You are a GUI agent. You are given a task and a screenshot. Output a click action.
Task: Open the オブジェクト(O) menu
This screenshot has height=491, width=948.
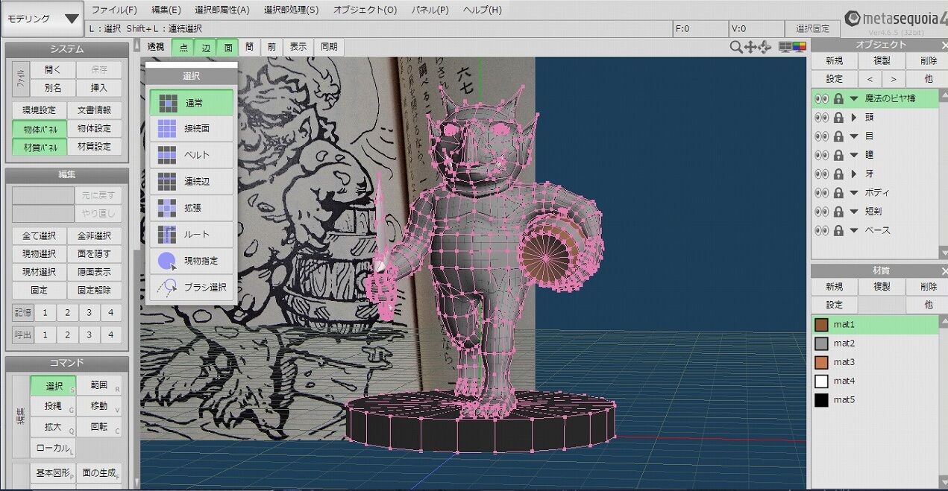coord(365,10)
